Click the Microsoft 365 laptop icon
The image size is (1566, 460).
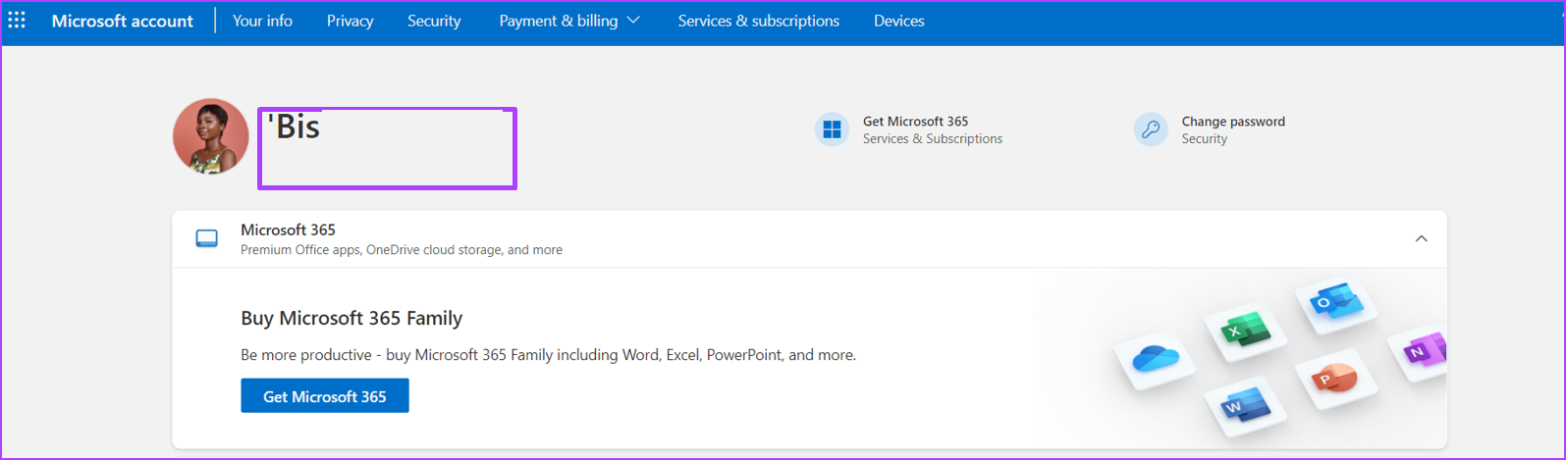point(207,238)
